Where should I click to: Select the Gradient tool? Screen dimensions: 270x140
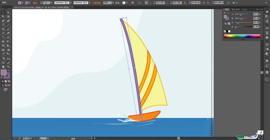coord(8,50)
